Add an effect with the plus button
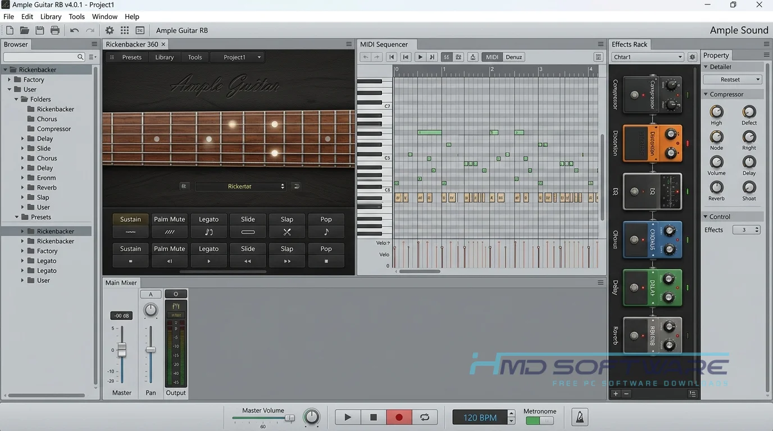Image resolution: width=773 pixels, height=431 pixels. [616, 394]
